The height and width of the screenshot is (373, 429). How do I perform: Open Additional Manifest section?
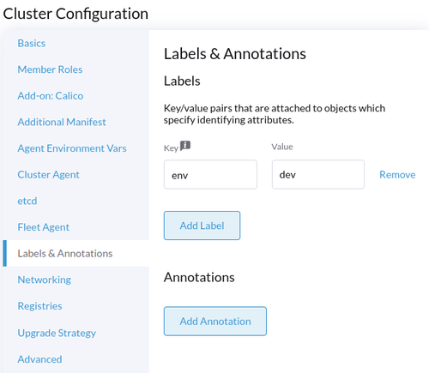[62, 122]
